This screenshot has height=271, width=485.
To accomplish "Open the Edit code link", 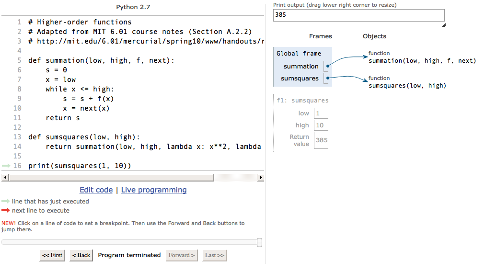I will click(x=96, y=190).
